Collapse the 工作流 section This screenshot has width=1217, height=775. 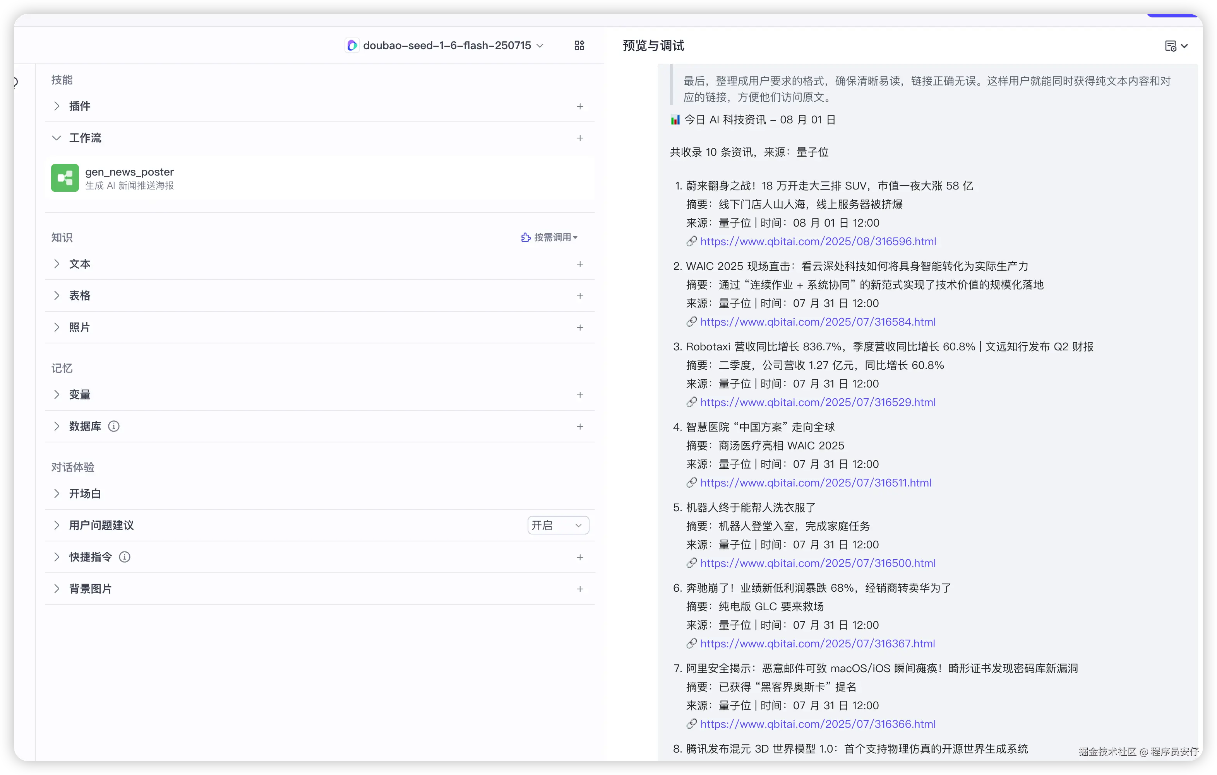57,138
